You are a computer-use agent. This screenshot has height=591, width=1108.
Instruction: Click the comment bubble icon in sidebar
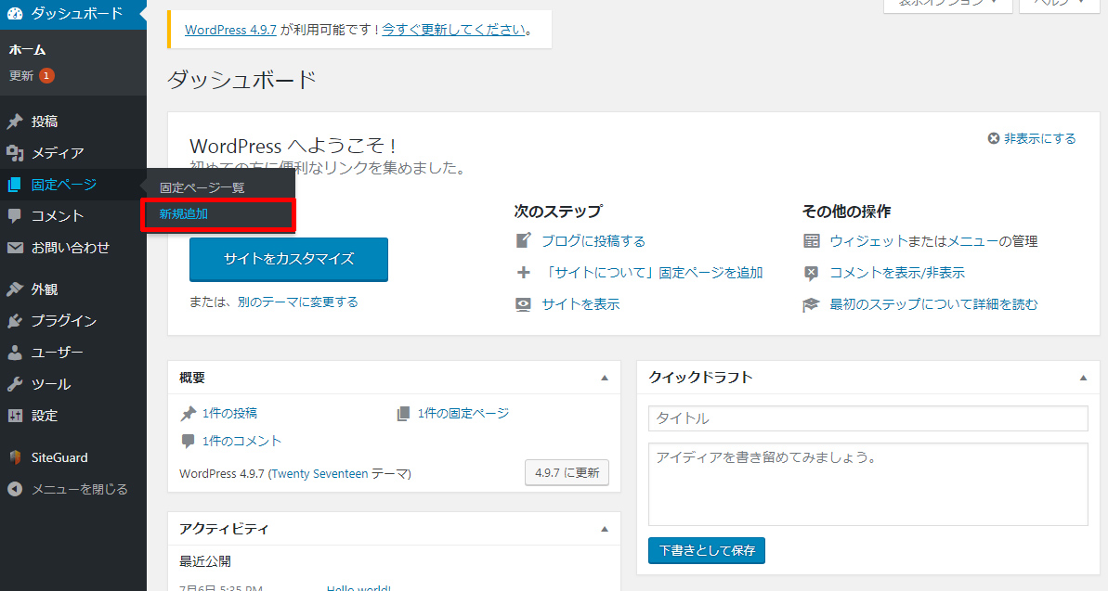click(15, 216)
